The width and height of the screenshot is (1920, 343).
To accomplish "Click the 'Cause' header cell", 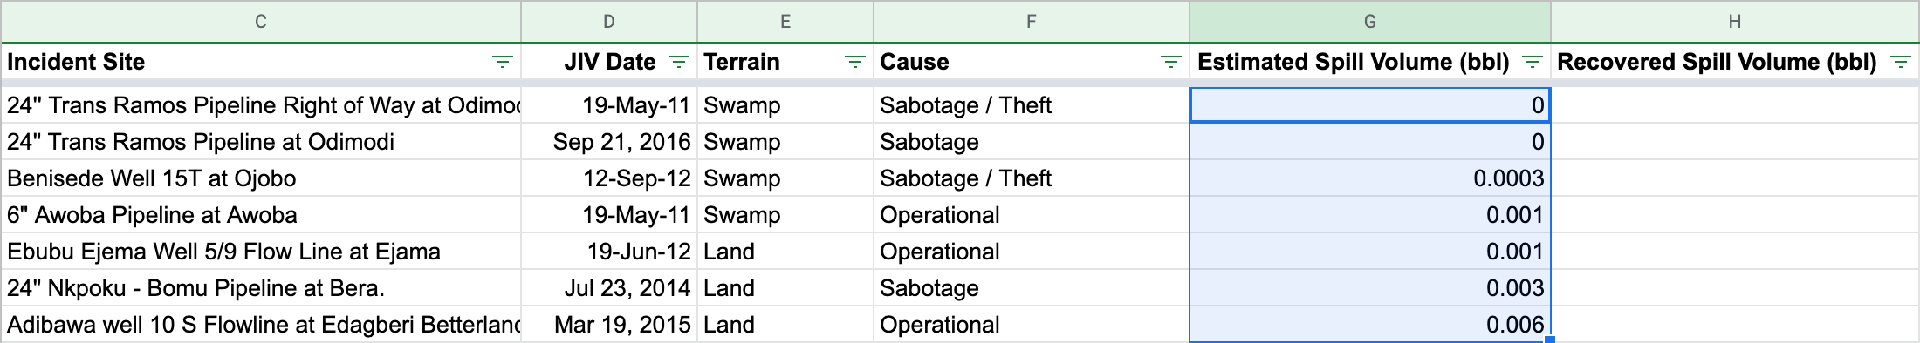I will 1032,62.
